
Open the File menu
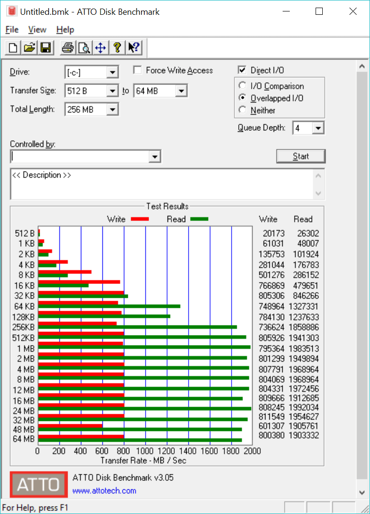[12, 30]
